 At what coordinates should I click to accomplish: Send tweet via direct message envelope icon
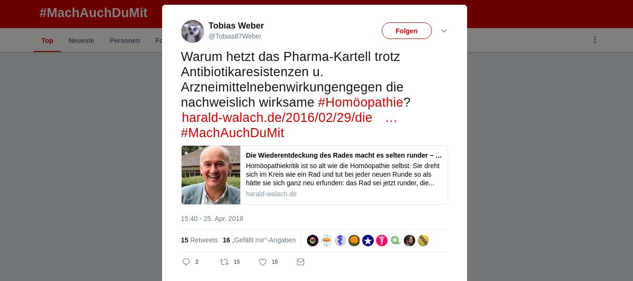pos(300,262)
